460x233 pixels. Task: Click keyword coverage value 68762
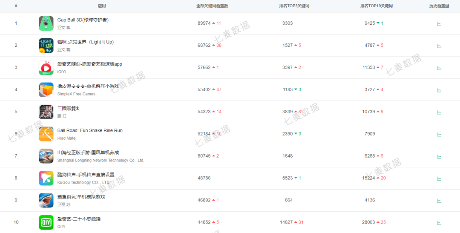(204, 45)
